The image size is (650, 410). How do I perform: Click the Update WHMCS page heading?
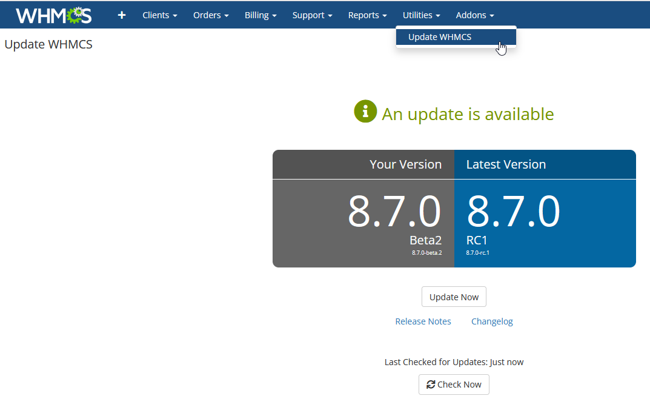(48, 44)
